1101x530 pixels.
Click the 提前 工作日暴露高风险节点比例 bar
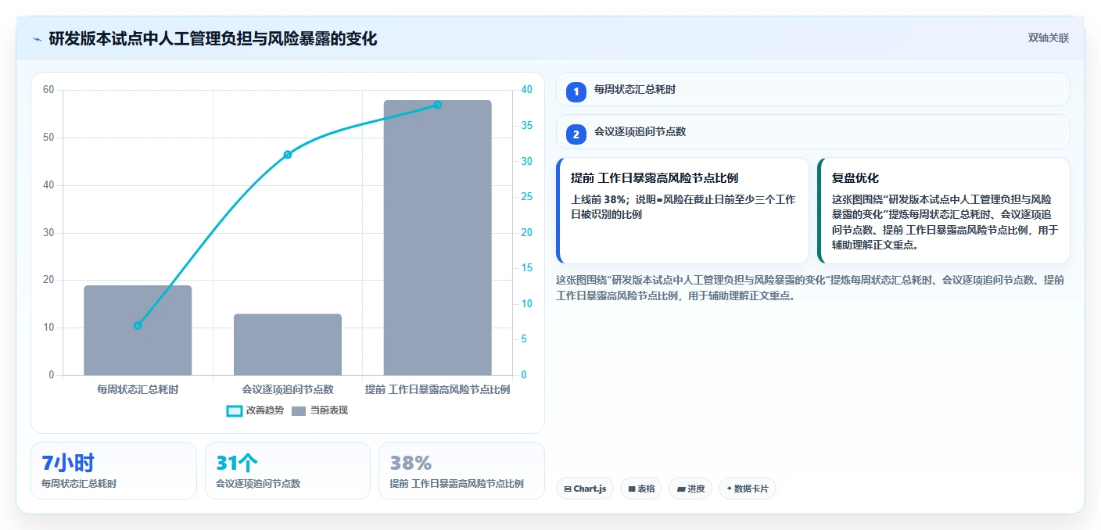pos(437,238)
